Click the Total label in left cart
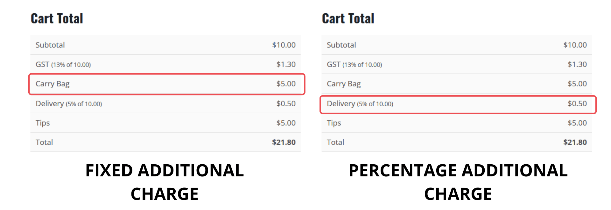Screen dimensions: 611x210 44,142
